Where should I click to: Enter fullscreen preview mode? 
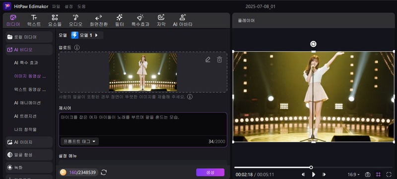click(389, 175)
